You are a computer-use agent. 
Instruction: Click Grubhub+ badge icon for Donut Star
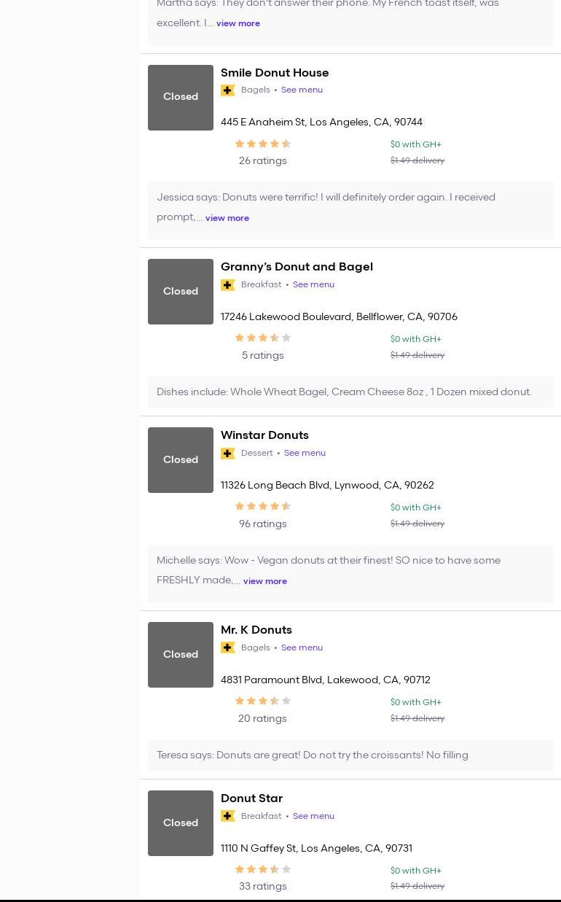pyautogui.click(x=228, y=817)
